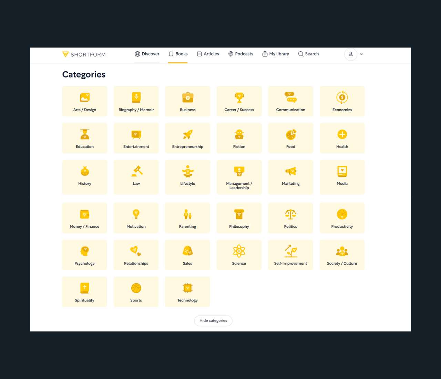This screenshot has width=441, height=379.
Task: Select the Entrepreneurship rocket icon
Action: click(188, 134)
